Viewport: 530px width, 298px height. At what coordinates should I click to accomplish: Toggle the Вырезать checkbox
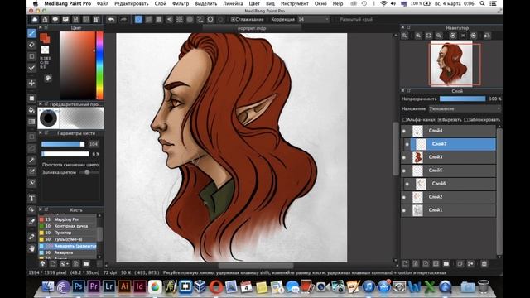pyautogui.click(x=440, y=119)
